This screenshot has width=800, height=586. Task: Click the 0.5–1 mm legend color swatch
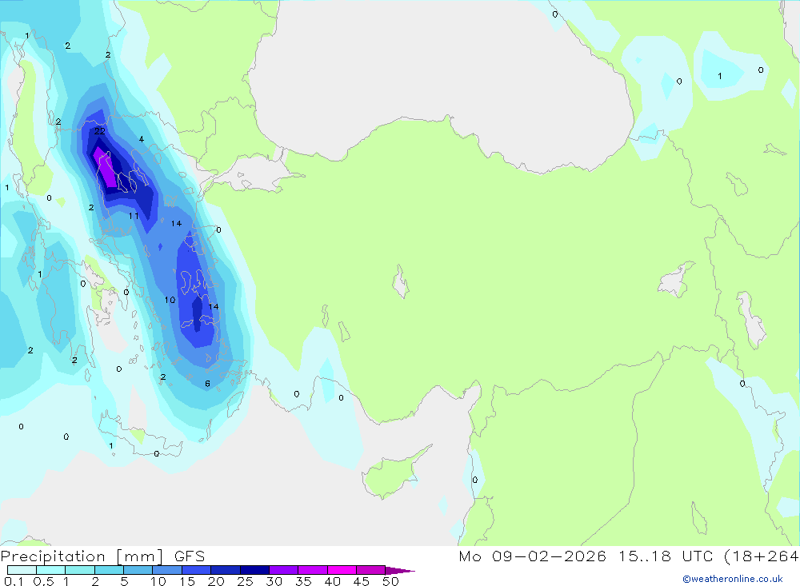tap(51, 570)
